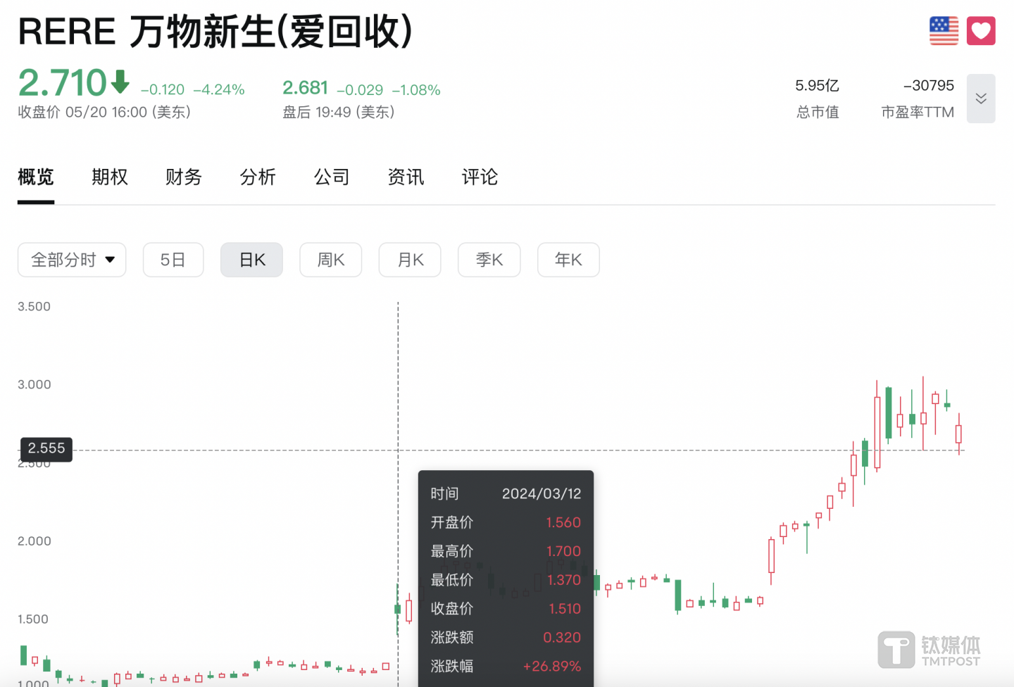Select the 5日 chart range

(173, 260)
